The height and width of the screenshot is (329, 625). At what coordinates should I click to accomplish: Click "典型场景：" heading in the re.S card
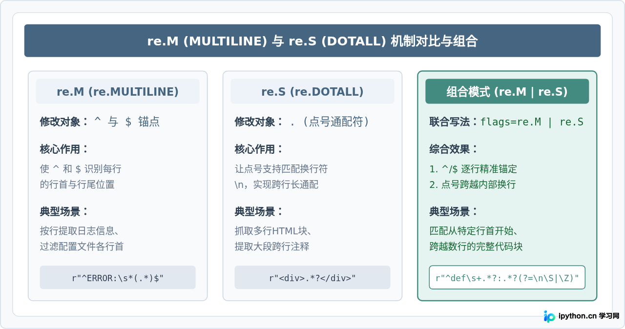coord(259,212)
